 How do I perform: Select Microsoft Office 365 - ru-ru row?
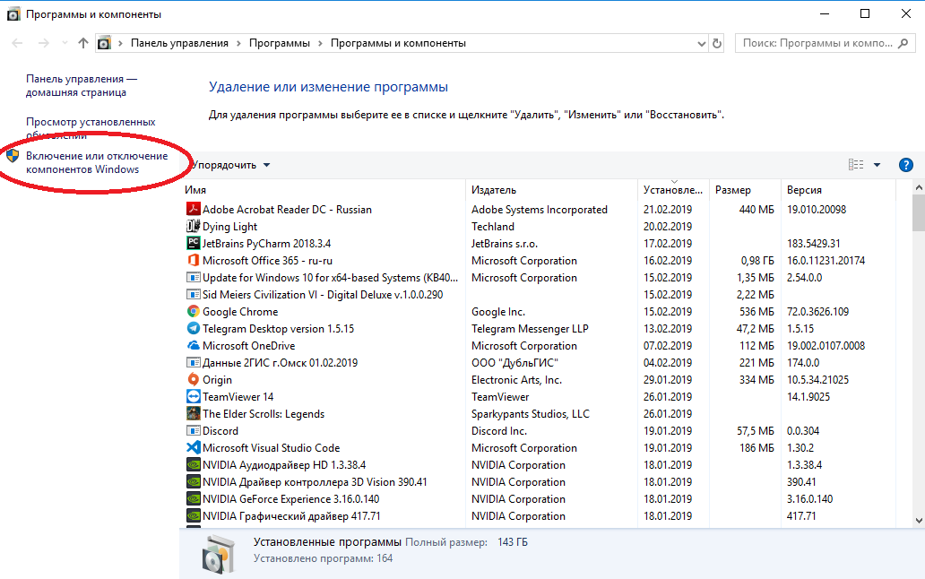(x=540, y=260)
